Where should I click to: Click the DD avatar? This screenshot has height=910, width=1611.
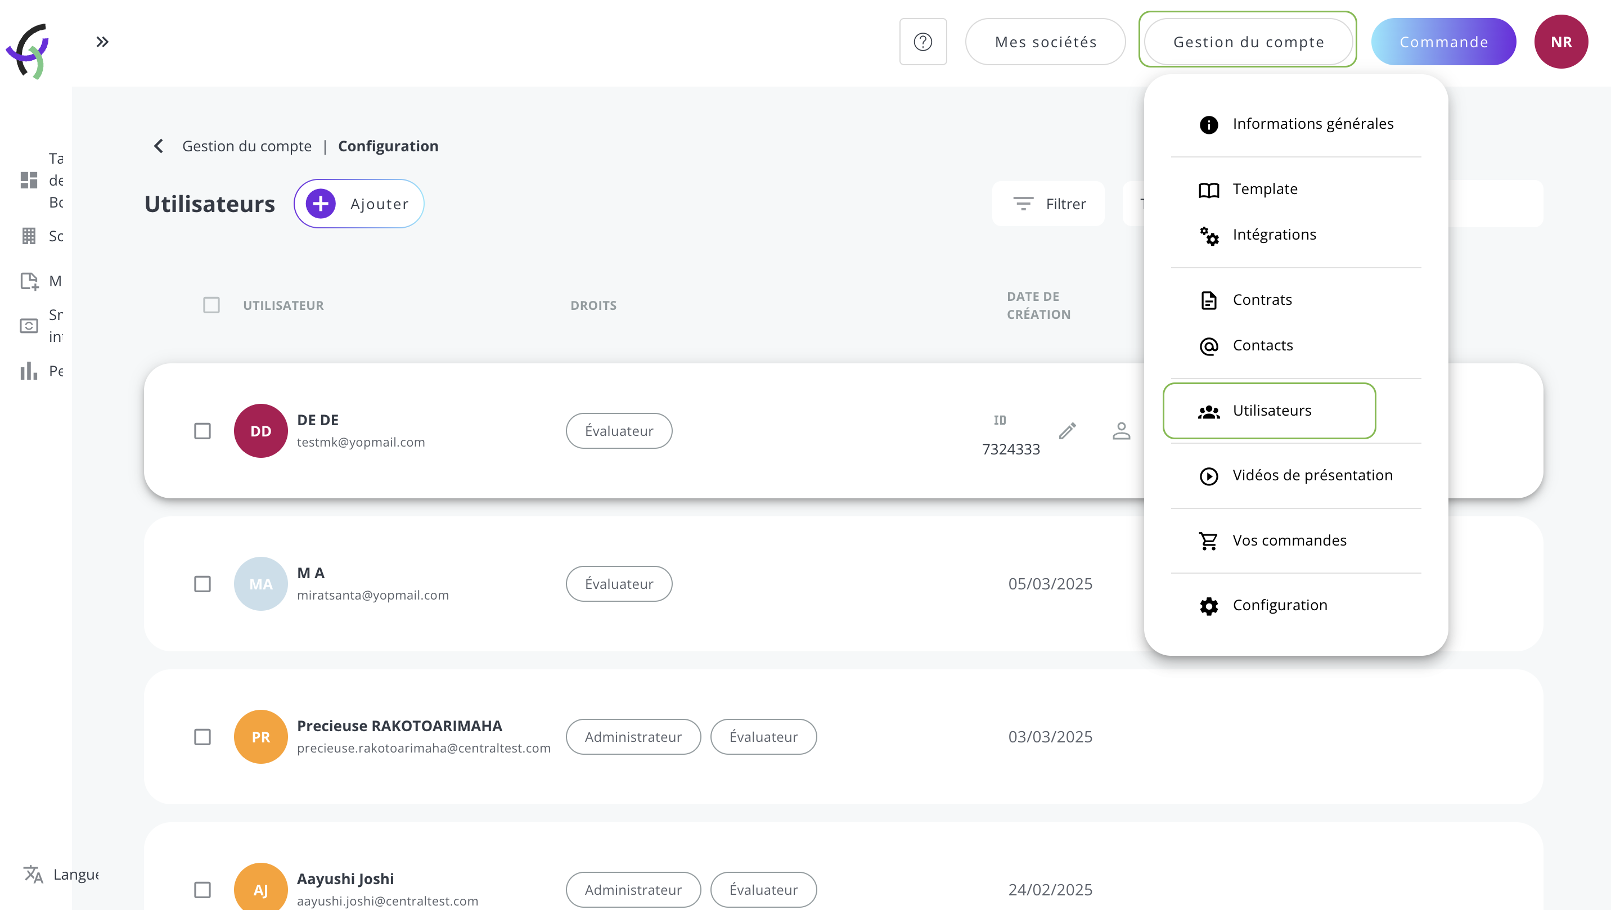point(261,431)
